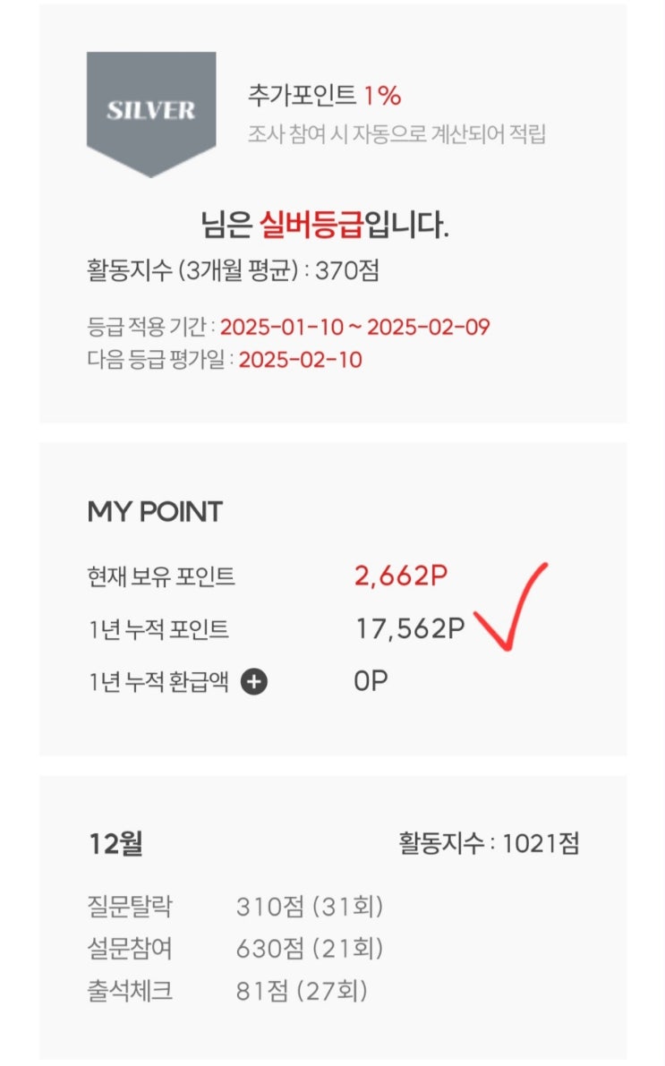
Task: Click the 12월 month heading
Action: point(115,844)
